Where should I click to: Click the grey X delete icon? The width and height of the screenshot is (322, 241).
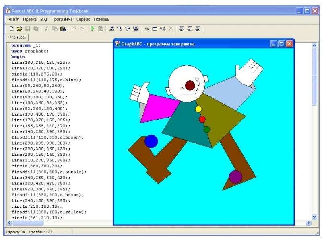pyautogui.click(x=171, y=29)
